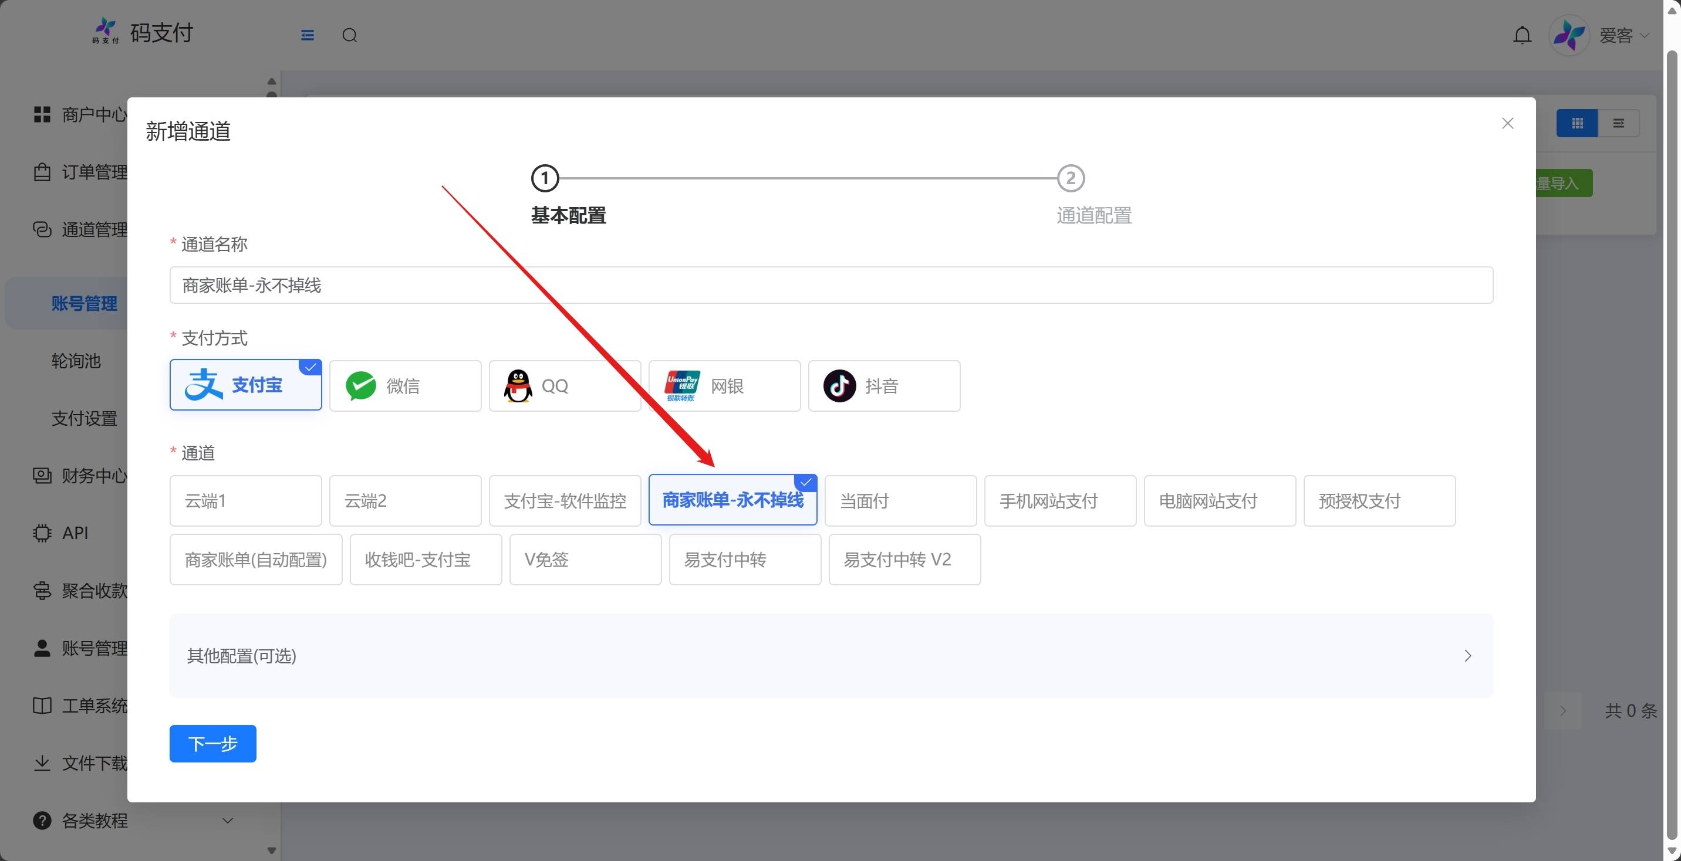Viewport: 1681px width, 861px height.
Task: Select 账号管理 highlighted sidebar item
Action: 85,303
